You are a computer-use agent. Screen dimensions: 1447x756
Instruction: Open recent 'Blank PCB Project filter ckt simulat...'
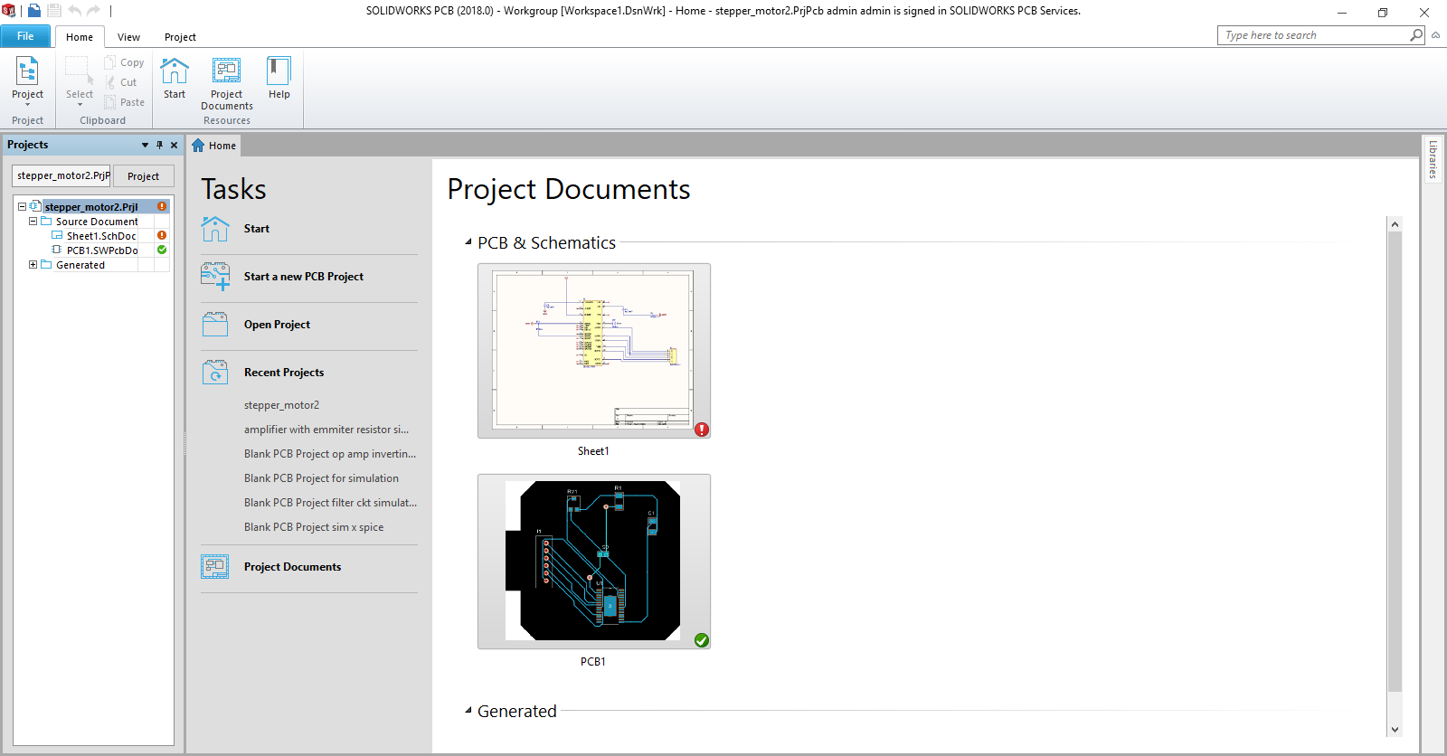(x=330, y=503)
